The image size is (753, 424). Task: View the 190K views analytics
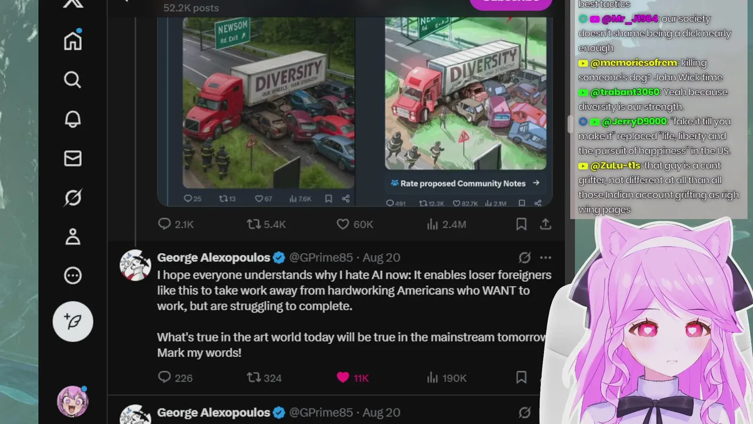(446, 377)
